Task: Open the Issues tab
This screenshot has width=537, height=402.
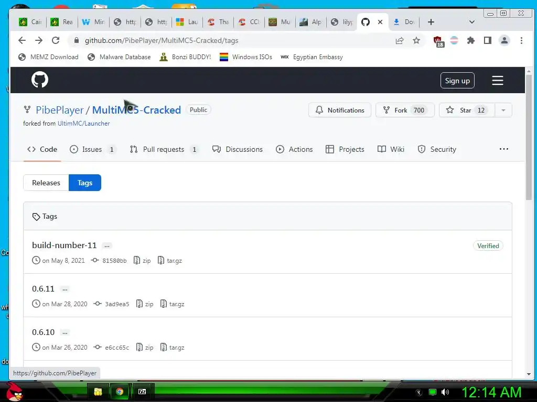Action: pos(93,149)
